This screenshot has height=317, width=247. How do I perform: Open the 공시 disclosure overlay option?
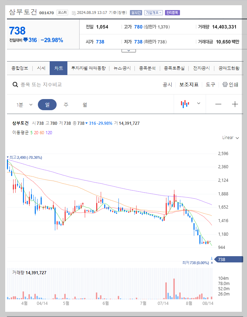point(167,84)
